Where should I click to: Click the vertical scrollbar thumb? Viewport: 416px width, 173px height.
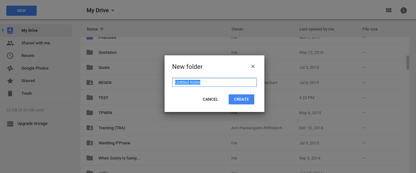coord(408,62)
